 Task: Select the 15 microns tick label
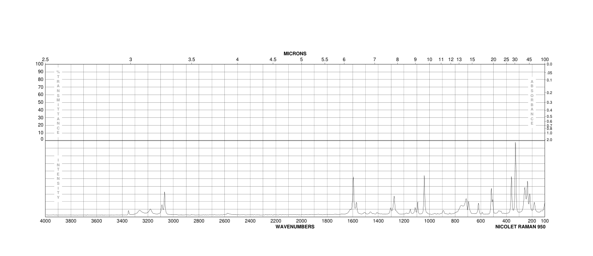472,59
